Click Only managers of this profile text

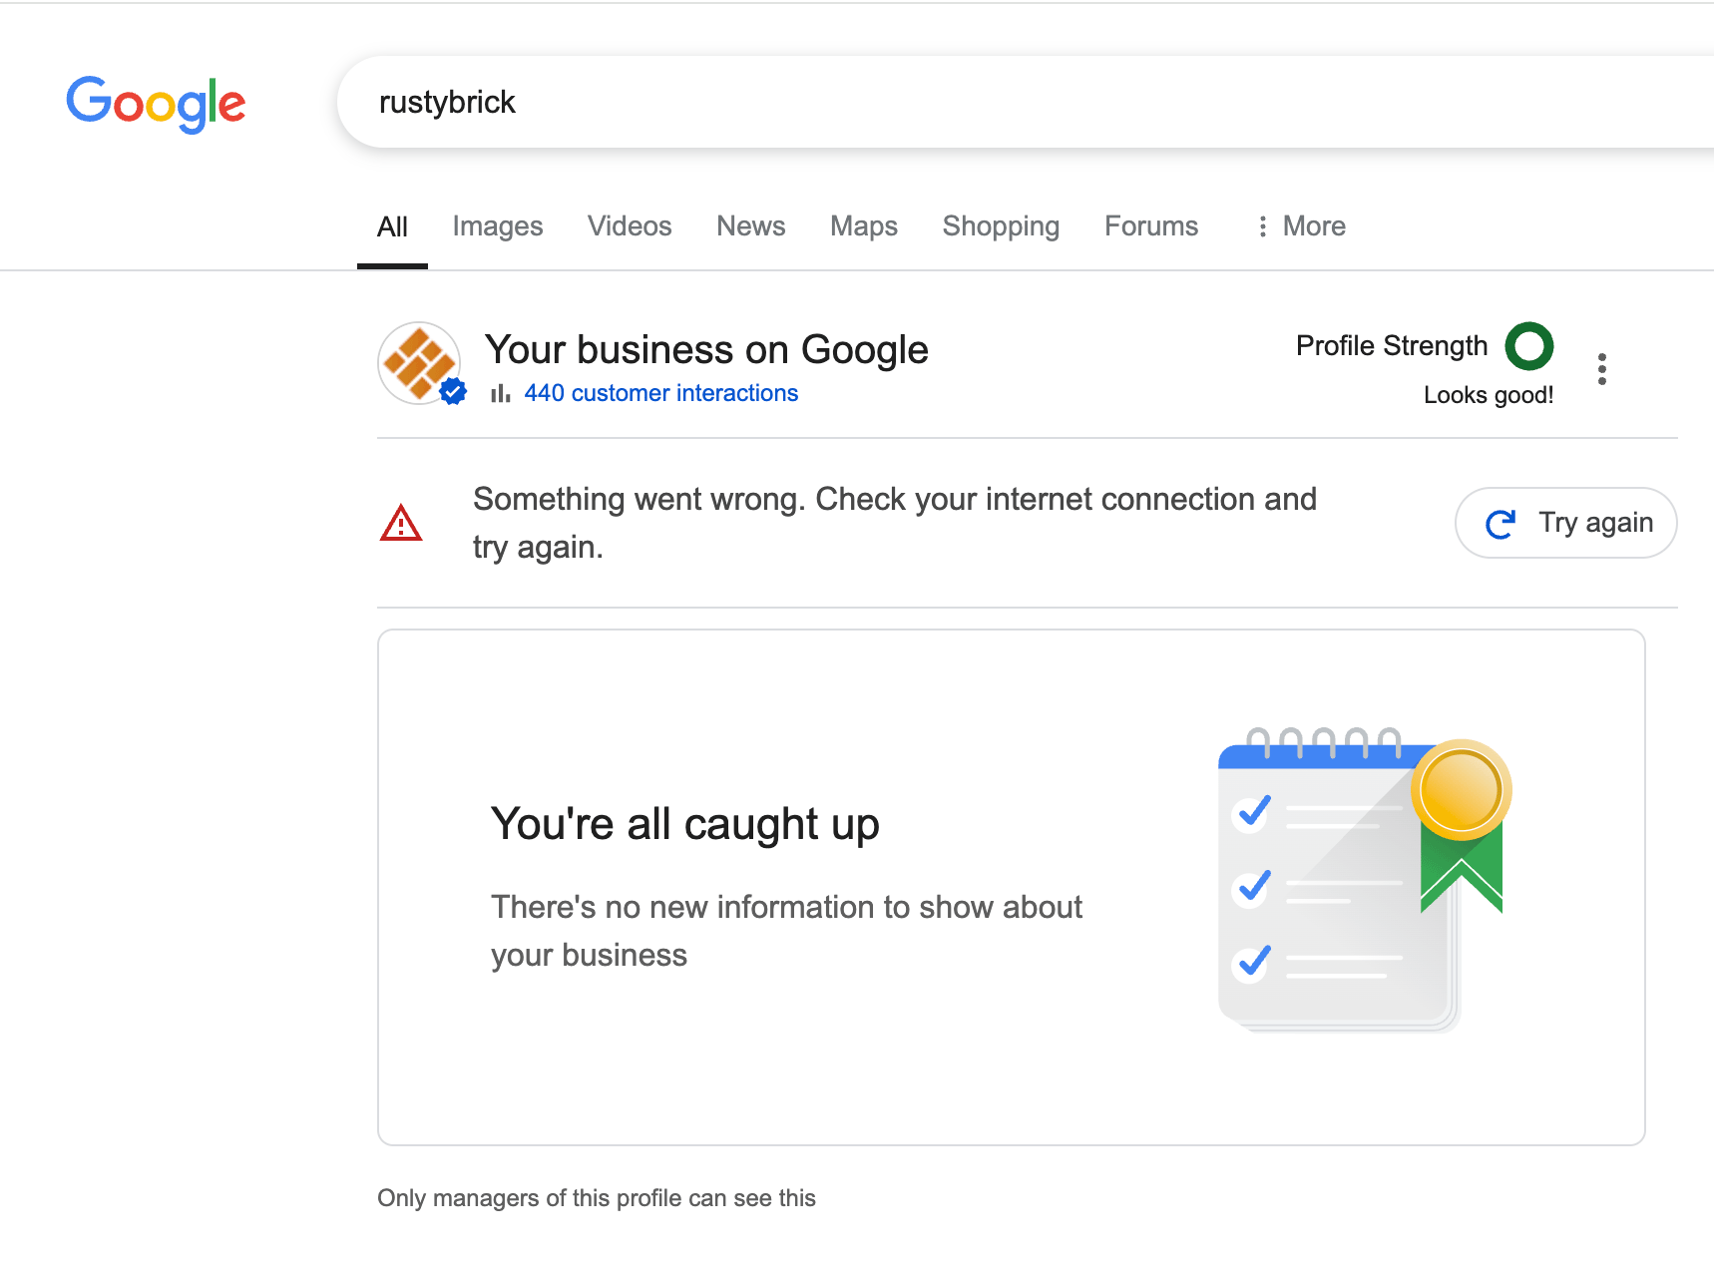597,1198
